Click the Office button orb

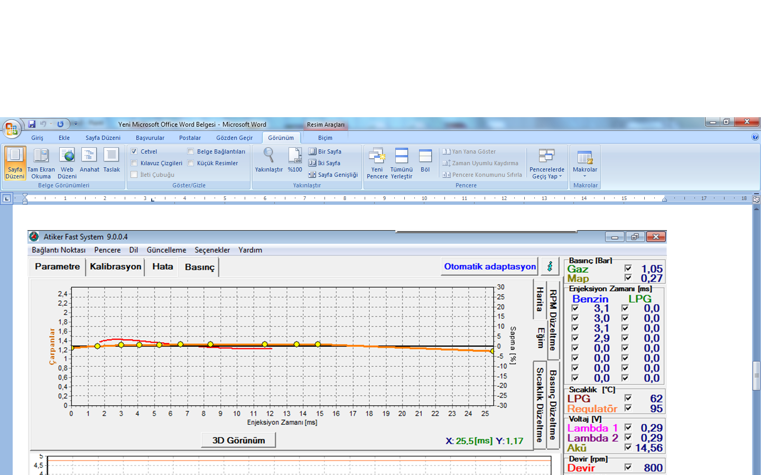point(11,129)
